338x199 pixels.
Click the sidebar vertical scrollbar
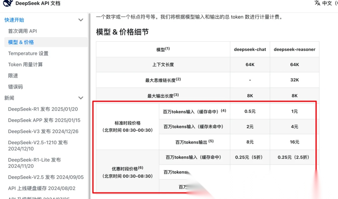89,106
